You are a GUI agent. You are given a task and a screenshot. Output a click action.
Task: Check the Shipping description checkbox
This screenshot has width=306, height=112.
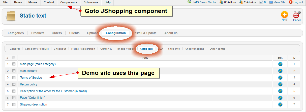pos(14,104)
